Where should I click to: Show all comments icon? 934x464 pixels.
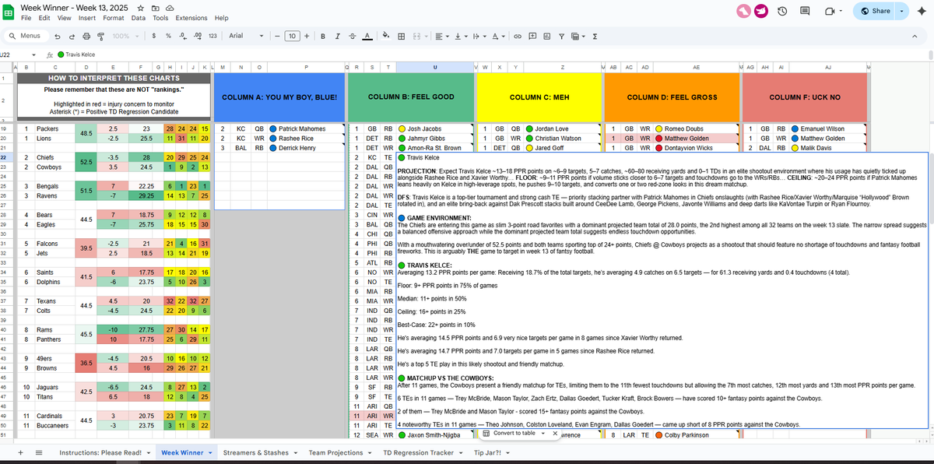point(806,11)
